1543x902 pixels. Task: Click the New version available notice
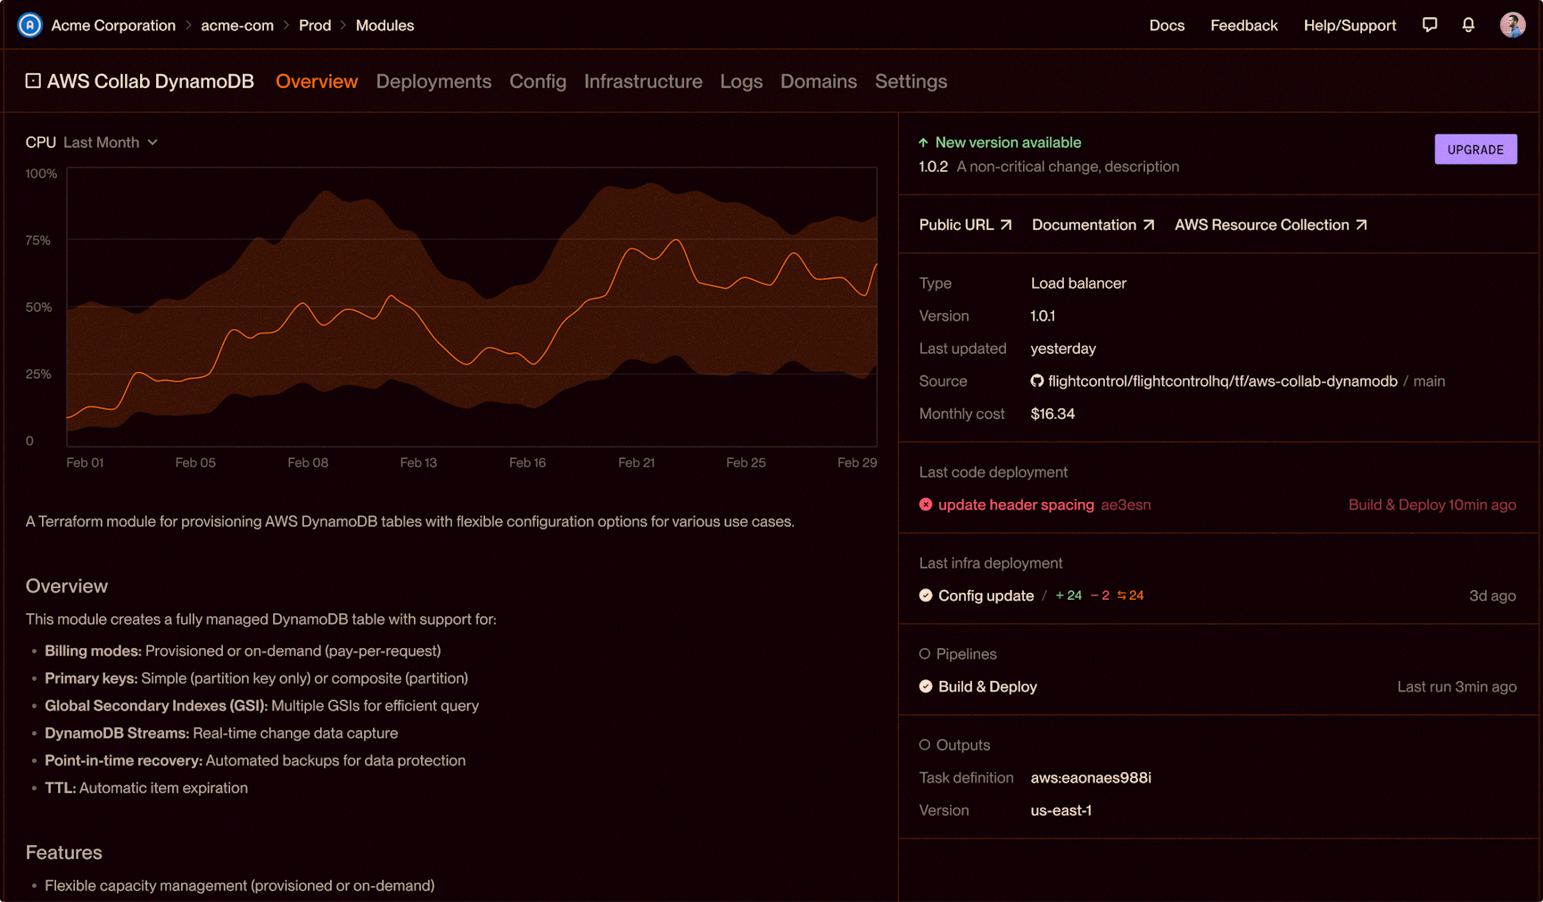point(1008,143)
